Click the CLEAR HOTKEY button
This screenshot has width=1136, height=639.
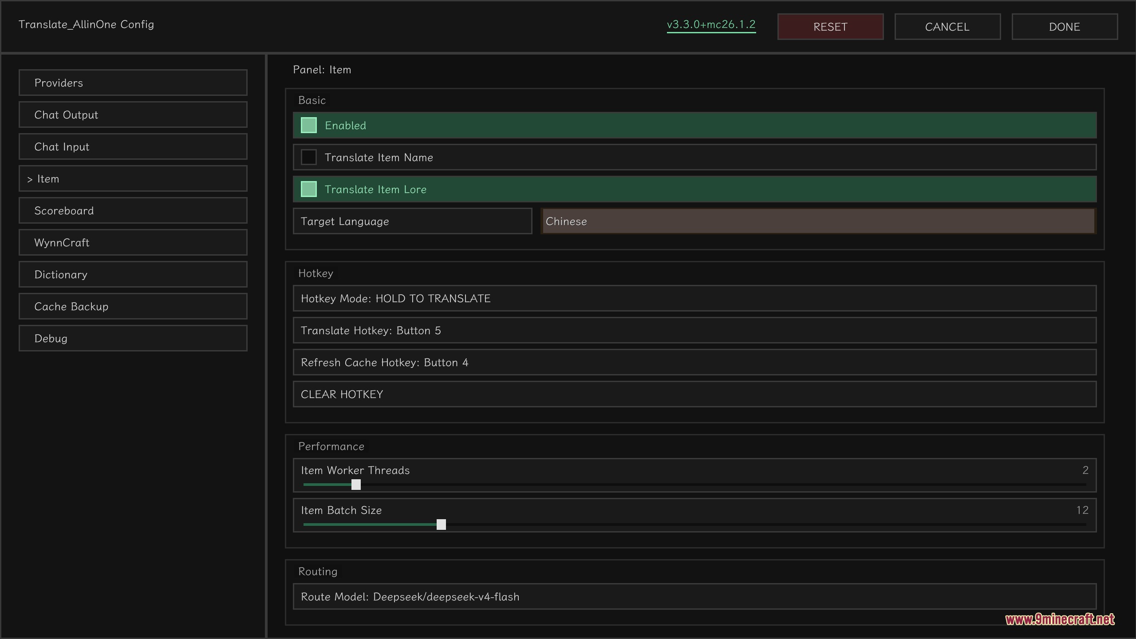click(x=694, y=394)
